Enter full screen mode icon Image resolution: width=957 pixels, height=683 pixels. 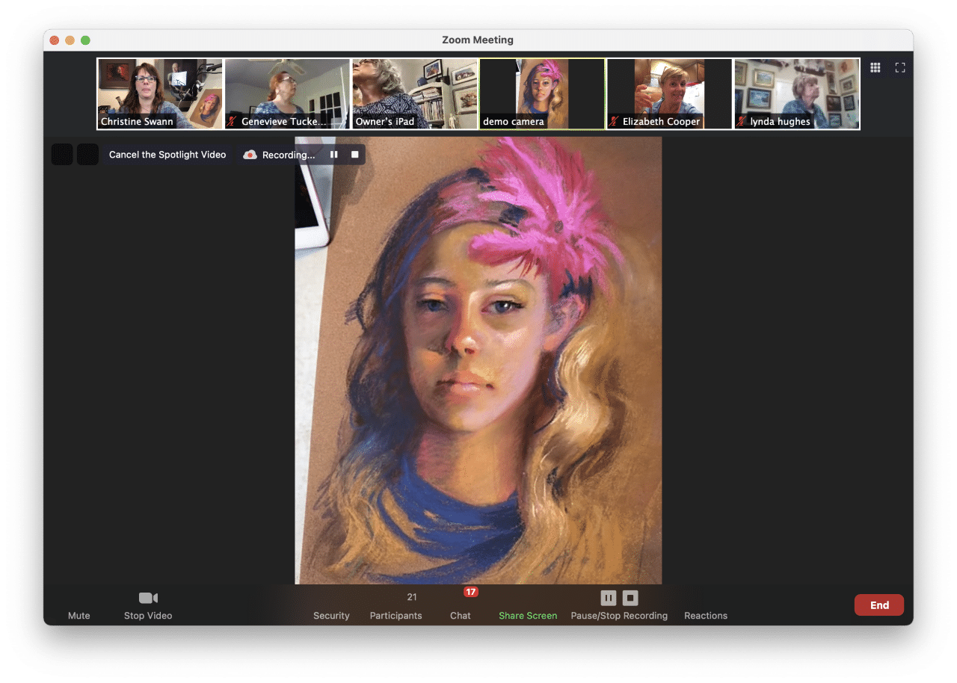click(x=900, y=67)
